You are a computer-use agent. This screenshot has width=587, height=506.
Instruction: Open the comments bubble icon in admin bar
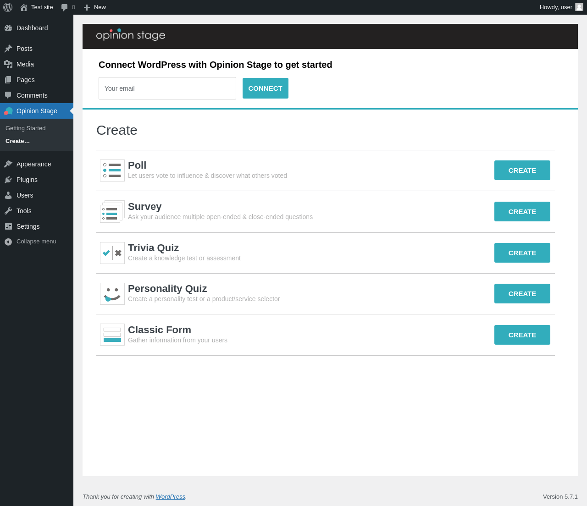(65, 7)
